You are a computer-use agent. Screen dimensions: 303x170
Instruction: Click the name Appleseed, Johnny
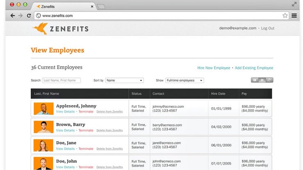(76, 106)
